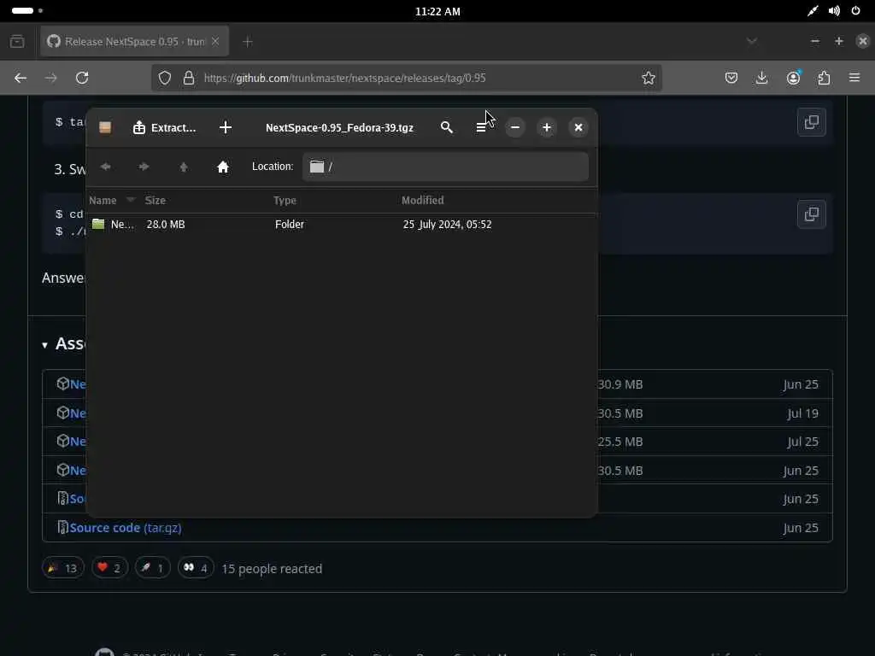Click the first NextSpace asset link
The image size is (875, 656).
[x=78, y=384]
